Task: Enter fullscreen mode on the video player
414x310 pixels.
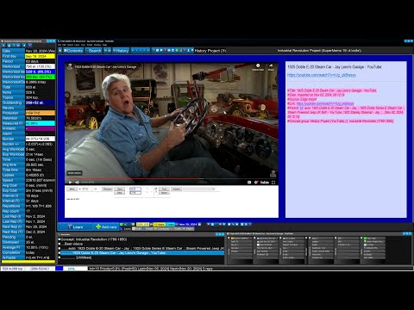Action: 273,183
